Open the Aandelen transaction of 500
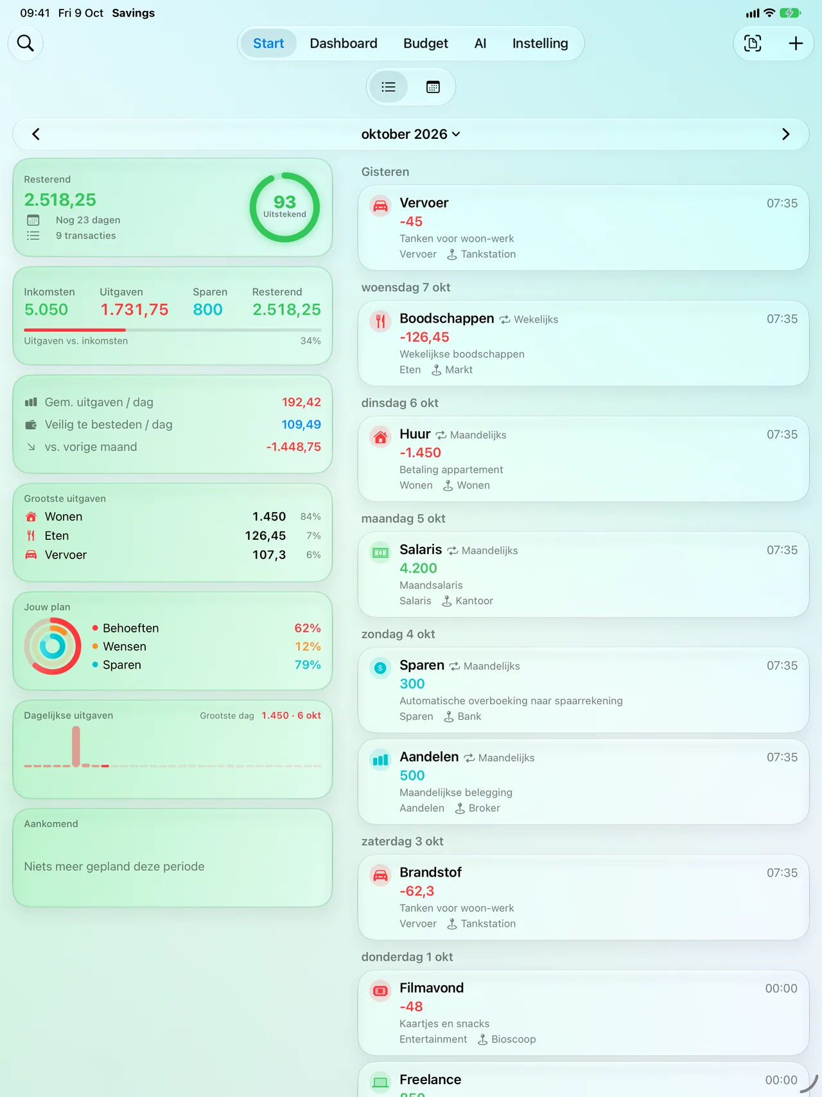 tap(583, 781)
